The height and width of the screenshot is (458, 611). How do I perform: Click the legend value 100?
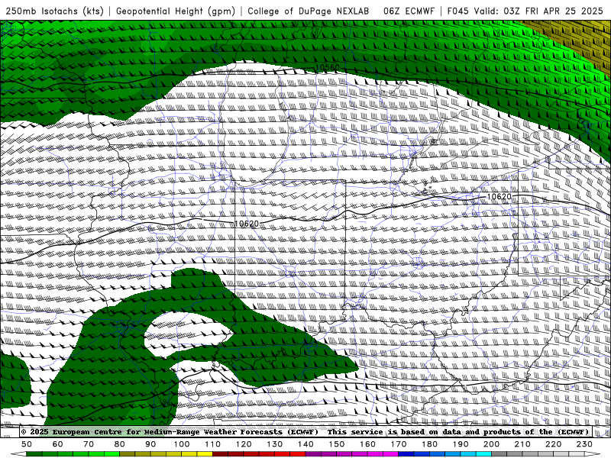[x=182, y=444]
